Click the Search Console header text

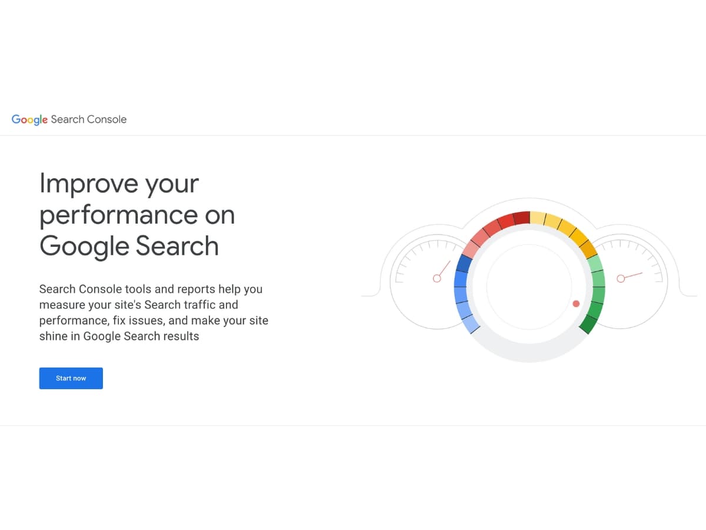pos(89,119)
